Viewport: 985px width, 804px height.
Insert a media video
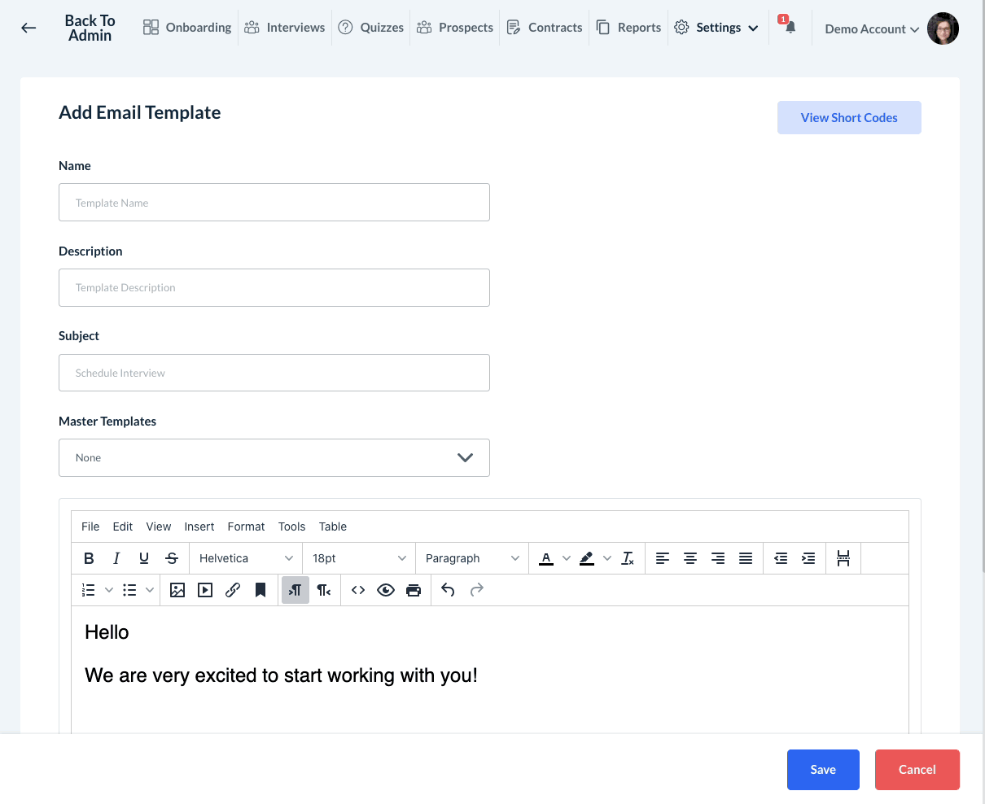pos(205,590)
